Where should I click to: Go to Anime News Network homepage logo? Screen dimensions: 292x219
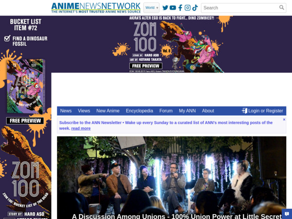coord(96,8)
